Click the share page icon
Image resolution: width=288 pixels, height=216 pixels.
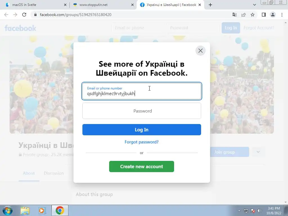click(x=244, y=15)
